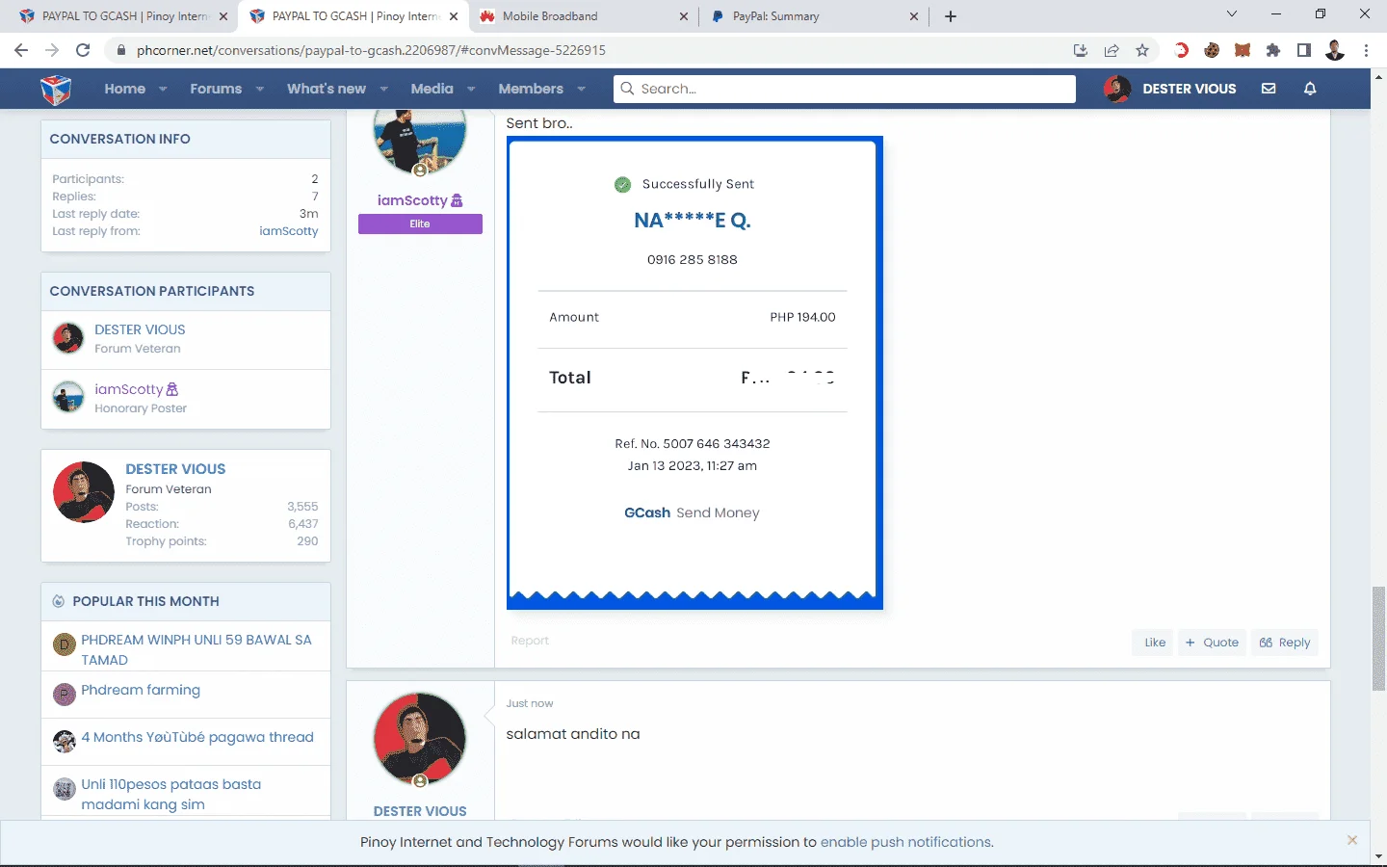This screenshot has width=1387, height=867.
Task: Open the extensions puzzle icon
Action: (x=1273, y=50)
